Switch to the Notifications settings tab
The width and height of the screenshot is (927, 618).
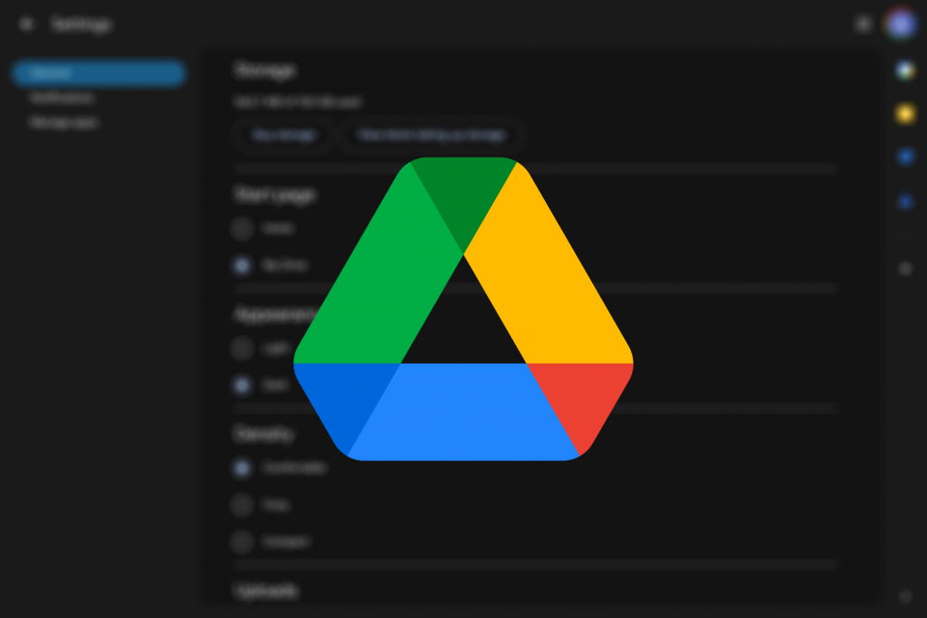(x=62, y=98)
